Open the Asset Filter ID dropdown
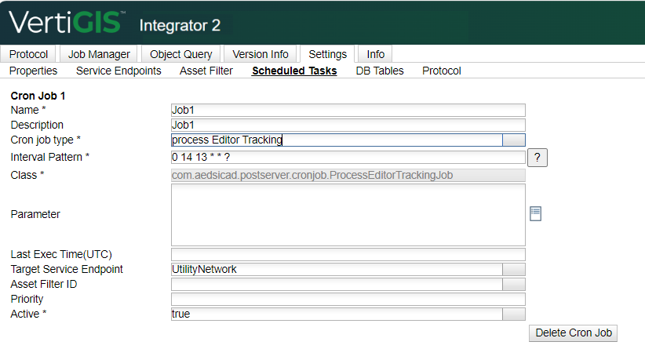Image resolution: width=645 pixels, height=349 pixels. (x=513, y=284)
